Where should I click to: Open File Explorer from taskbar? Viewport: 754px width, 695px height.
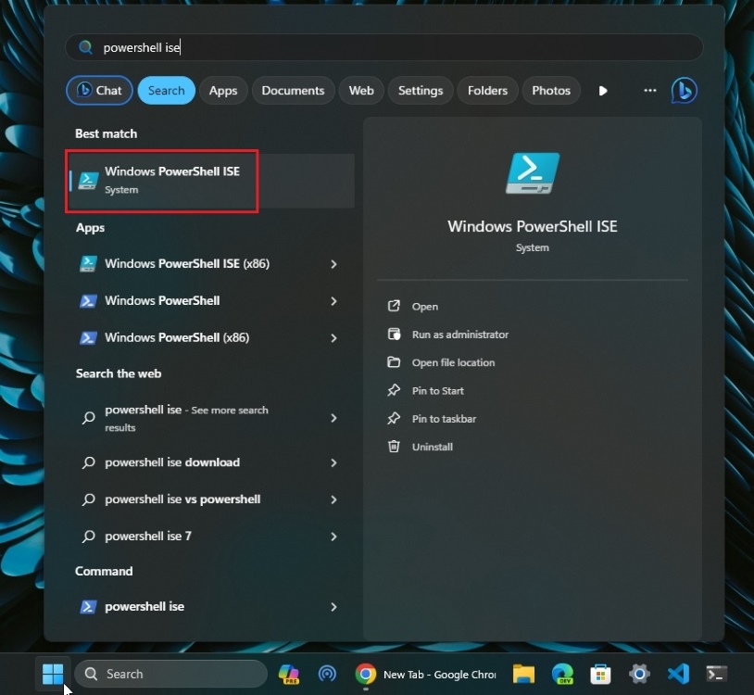coord(522,674)
